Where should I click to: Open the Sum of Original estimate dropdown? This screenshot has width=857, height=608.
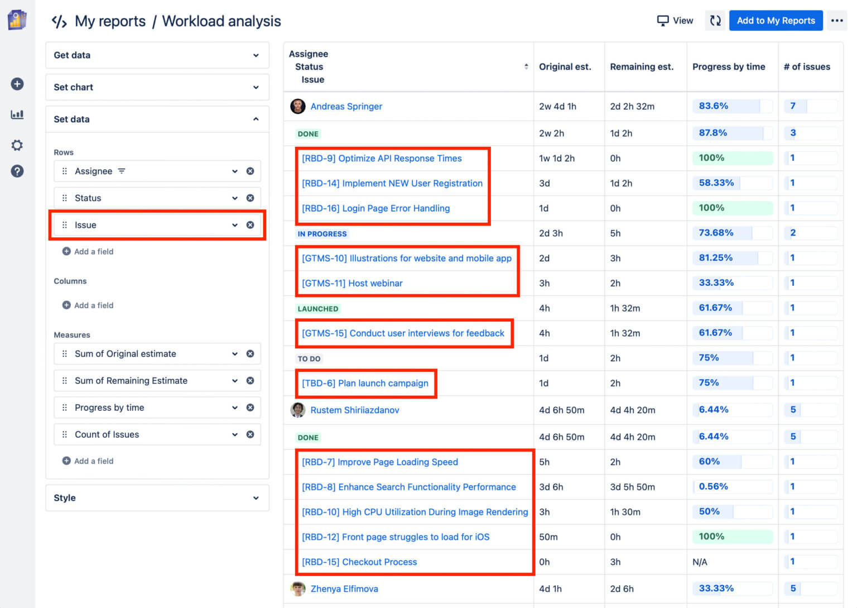(x=234, y=353)
